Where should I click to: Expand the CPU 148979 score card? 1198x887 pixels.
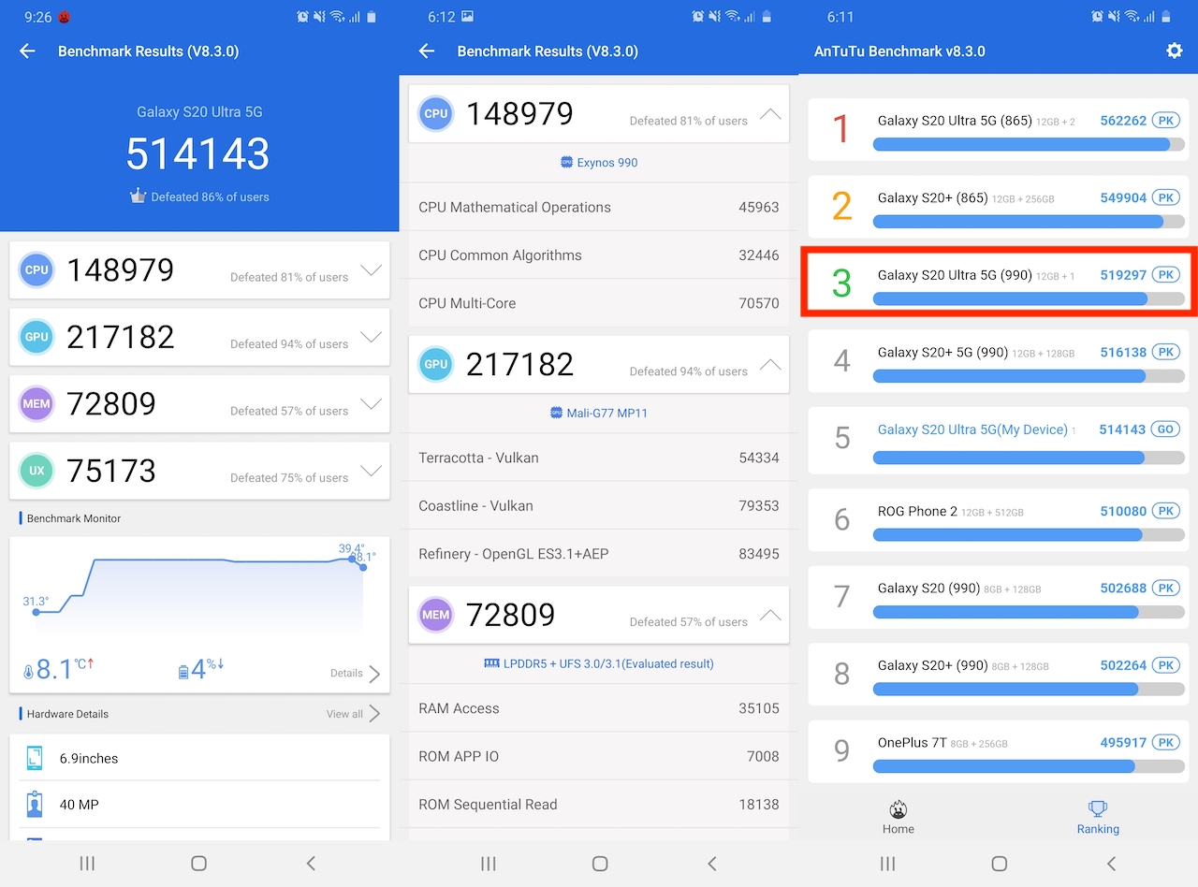(371, 270)
